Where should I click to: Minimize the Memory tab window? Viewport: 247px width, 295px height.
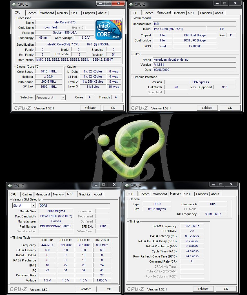(213, 184)
